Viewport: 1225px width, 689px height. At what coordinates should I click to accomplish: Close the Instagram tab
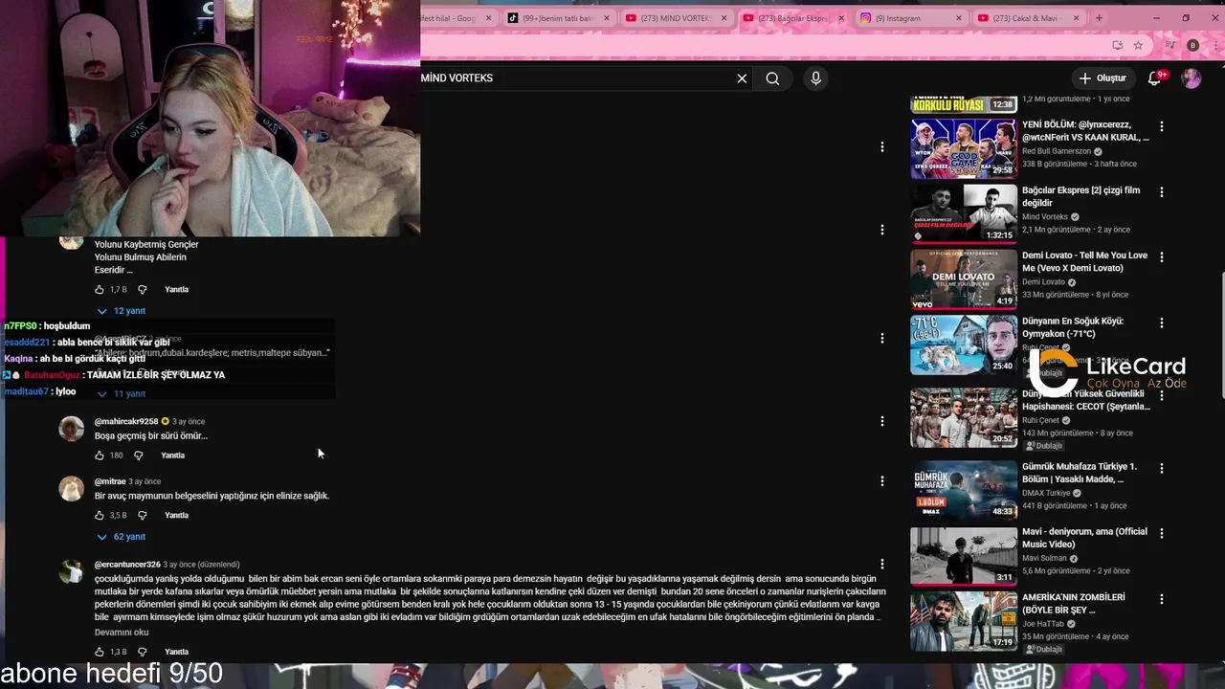tap(959, 18)
